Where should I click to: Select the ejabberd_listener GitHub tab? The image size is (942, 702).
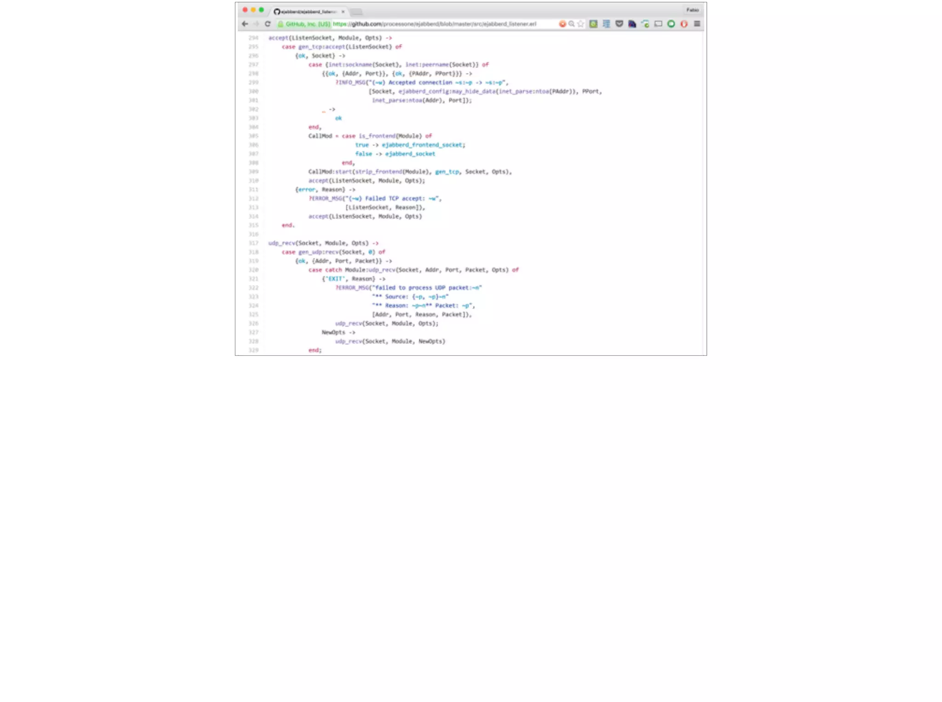tap(307, 11)
